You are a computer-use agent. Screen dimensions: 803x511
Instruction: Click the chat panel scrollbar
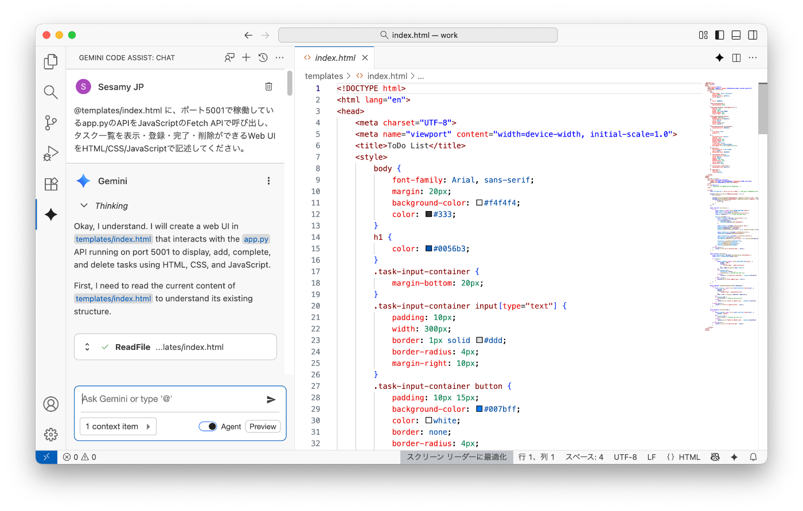click(x=290, y=83)
